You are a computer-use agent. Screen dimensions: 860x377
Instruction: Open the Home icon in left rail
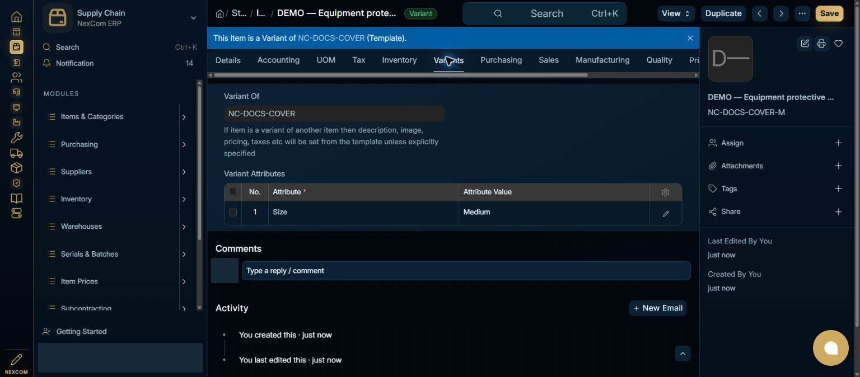point(16,17)
